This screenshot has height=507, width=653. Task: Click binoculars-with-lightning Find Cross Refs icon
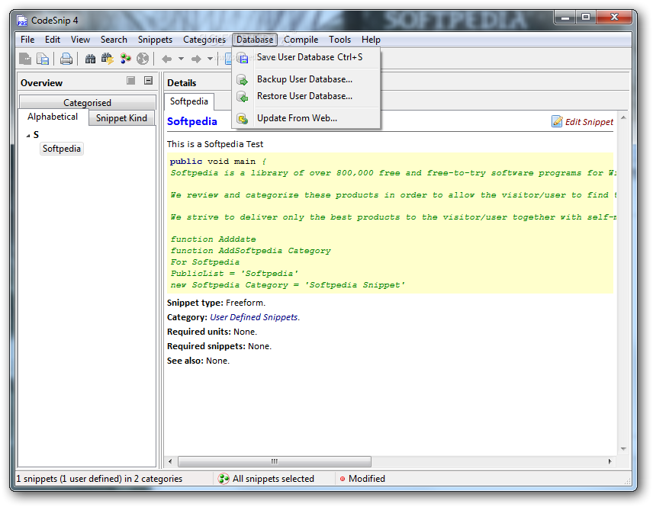pyautogui.click(x=108, y=59)
